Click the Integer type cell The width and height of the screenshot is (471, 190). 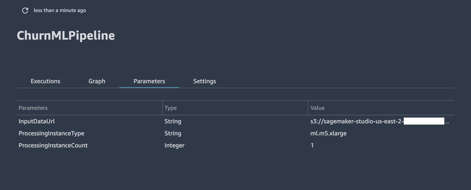(174, 145)
